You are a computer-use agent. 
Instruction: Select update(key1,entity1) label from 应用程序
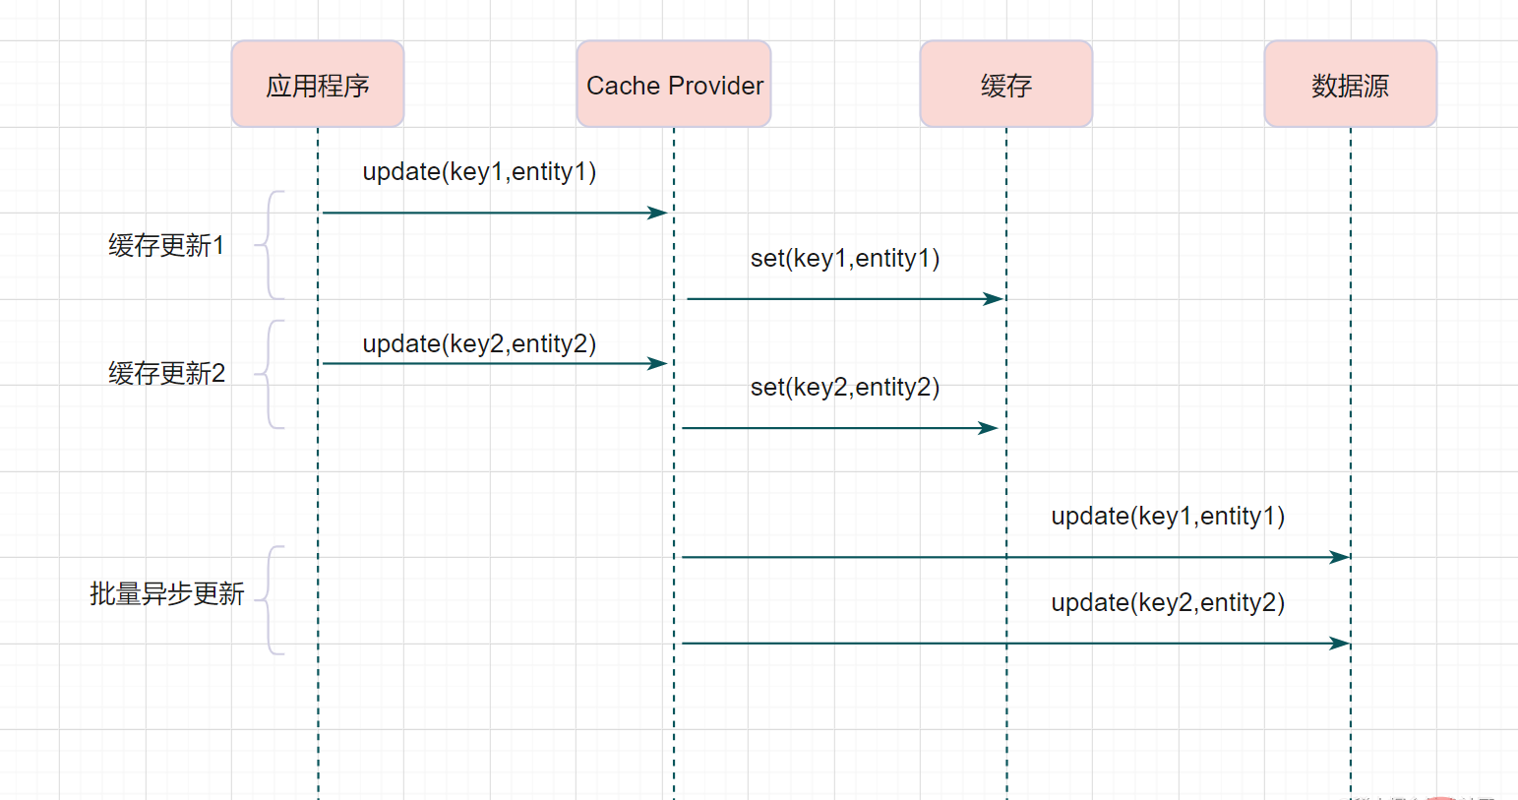click(479, 171)
